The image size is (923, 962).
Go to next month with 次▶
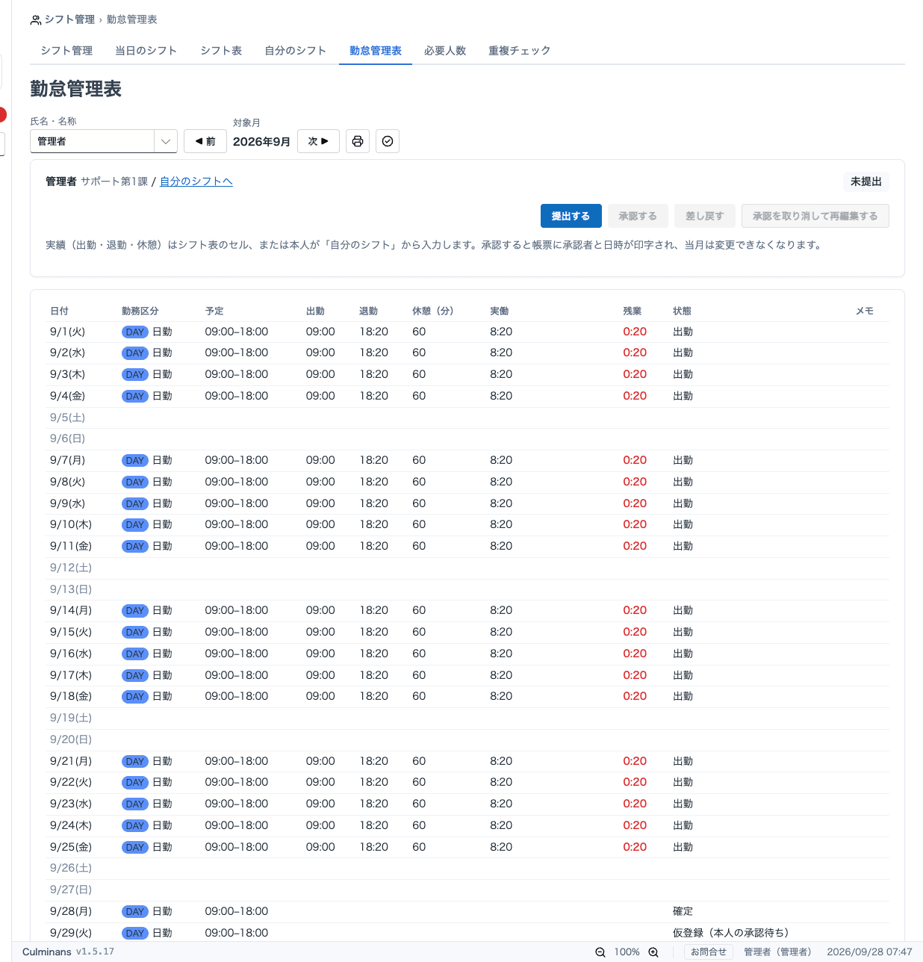click(318, 141)
